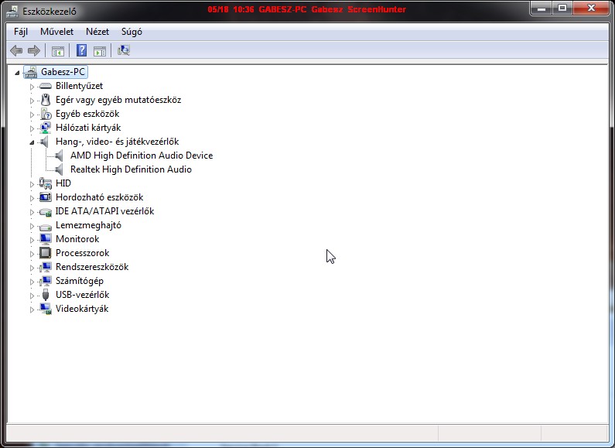Click the Eszközkezelő title bar system icon
Viewport: 615px width, 448px height.
pos(12,12)
